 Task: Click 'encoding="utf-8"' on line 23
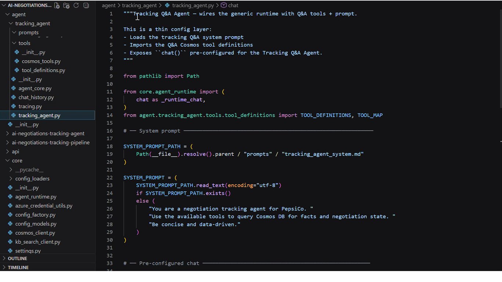253,185
